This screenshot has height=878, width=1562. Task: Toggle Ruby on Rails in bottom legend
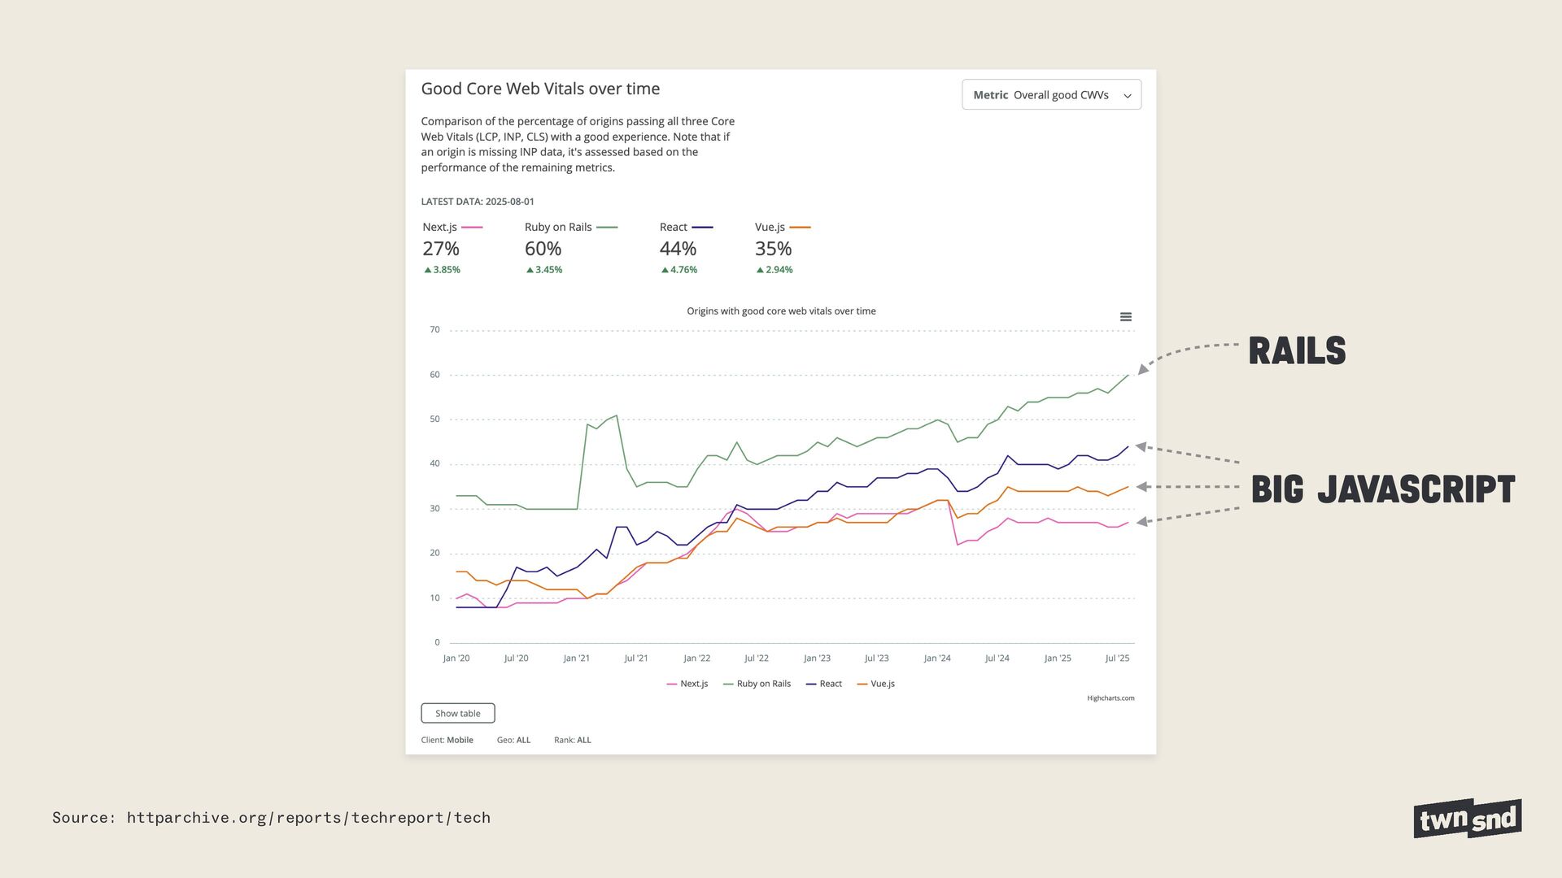[x=757, y=684]
